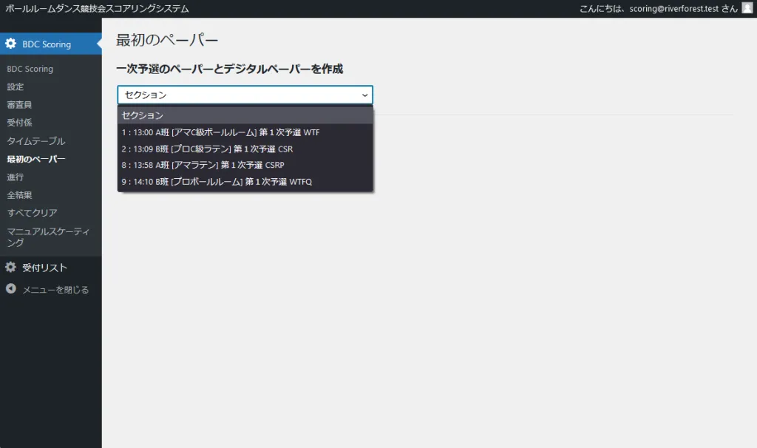This screenshot has height=448, width=757.
Task: Select the 13:00 A班 アマC級ボールルーム option
Action: pos(220,132)
